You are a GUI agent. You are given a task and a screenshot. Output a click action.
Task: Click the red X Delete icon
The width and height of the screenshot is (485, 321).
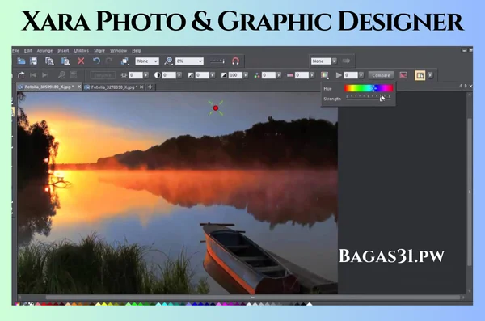[x=81, y=61]
